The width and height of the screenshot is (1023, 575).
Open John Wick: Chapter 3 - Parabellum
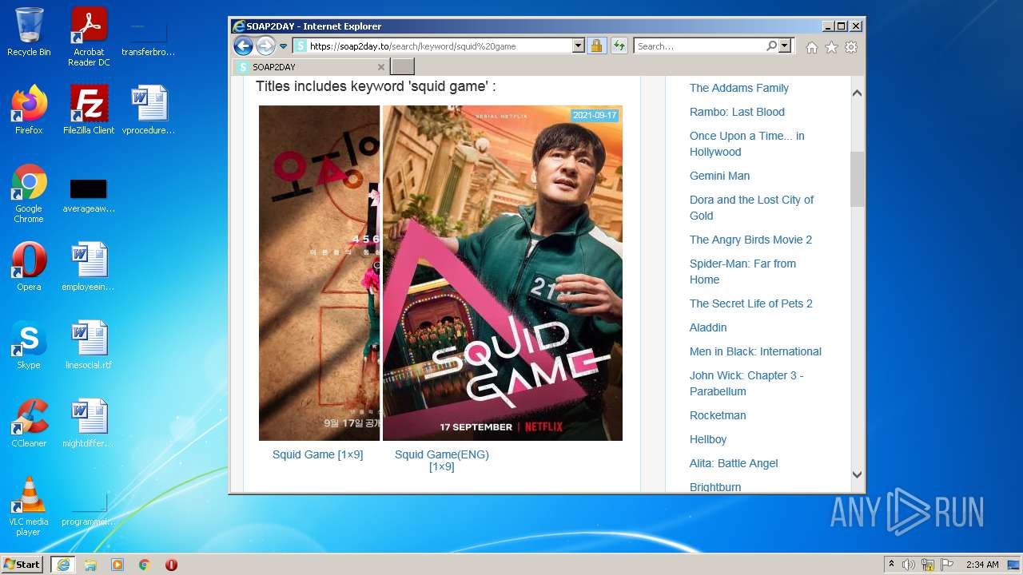coord(746,383)
